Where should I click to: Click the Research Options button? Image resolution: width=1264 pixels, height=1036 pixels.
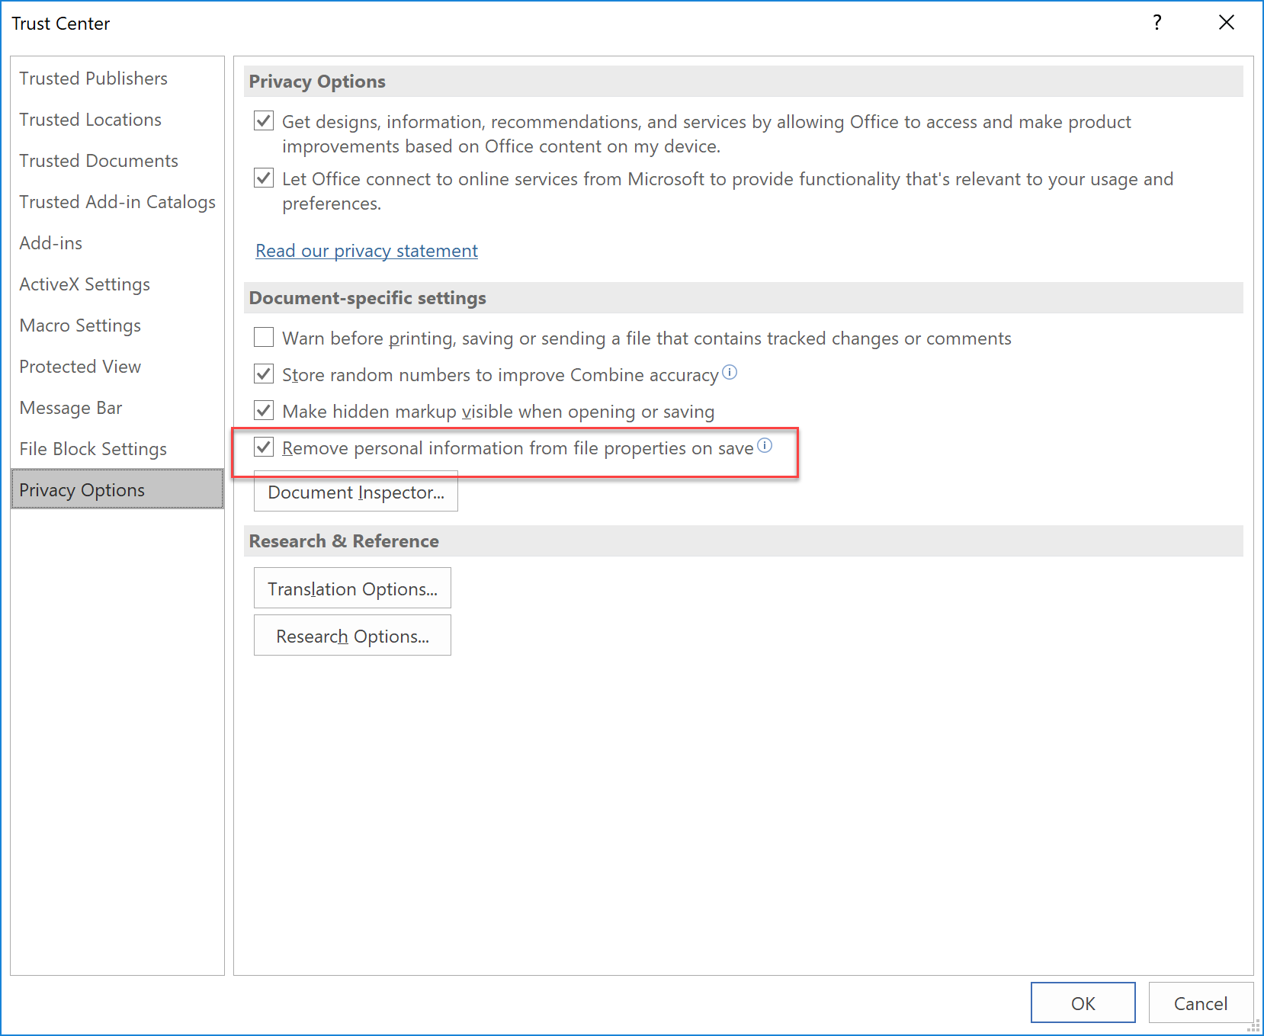[352, 636]
